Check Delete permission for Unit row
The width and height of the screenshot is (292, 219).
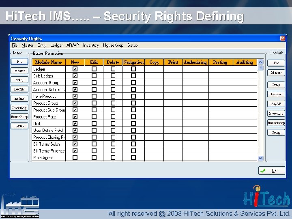pos(113,123)
